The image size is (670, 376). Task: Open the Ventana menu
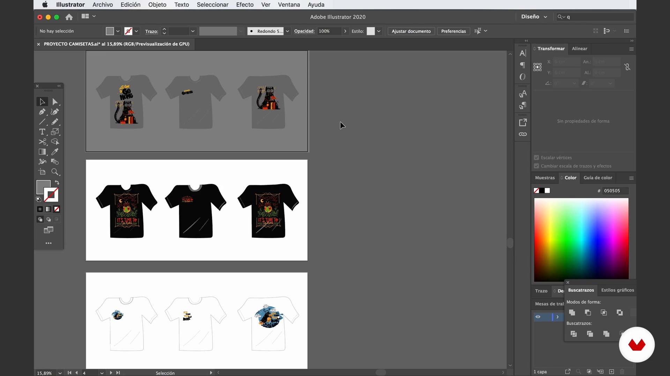(289, 5)
